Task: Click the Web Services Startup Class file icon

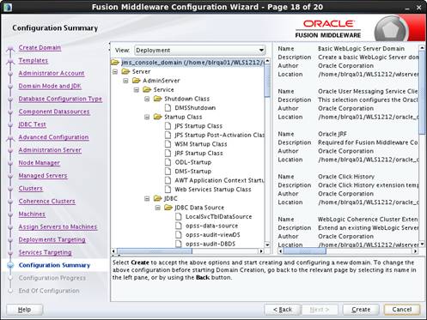Action: pyautogui.click(x=168, y=190)
